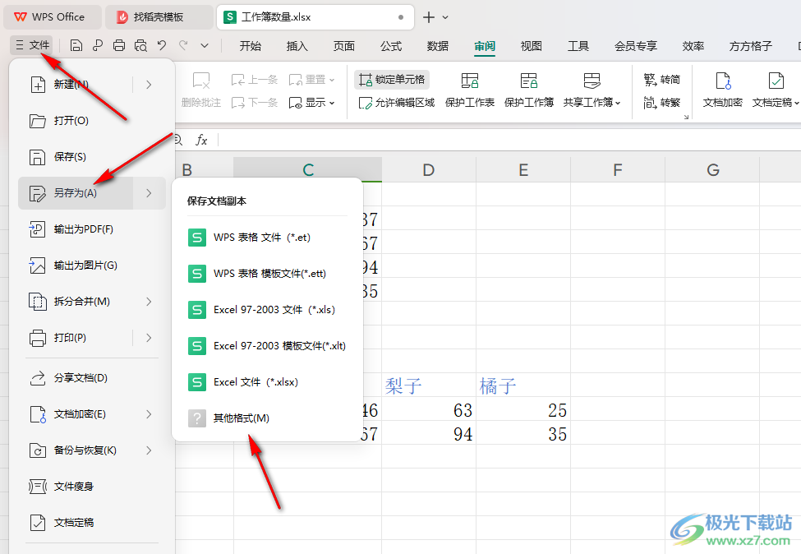Click 锁定单元格 ribbon button
This screenshot has width=801, height=554.
point(392,80)
